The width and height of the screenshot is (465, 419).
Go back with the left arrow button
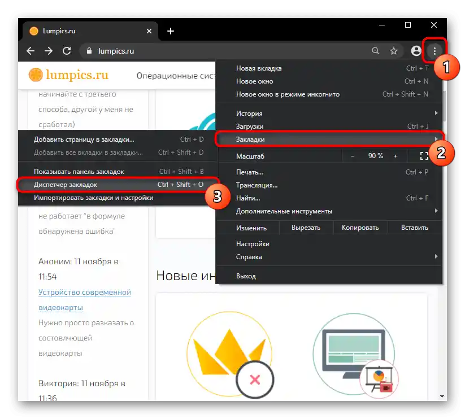tap(31, 51)
